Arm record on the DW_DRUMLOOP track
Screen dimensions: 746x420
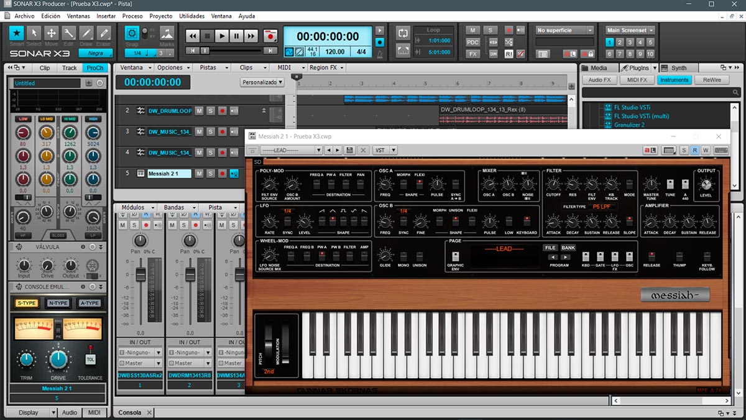coord(222,111)
